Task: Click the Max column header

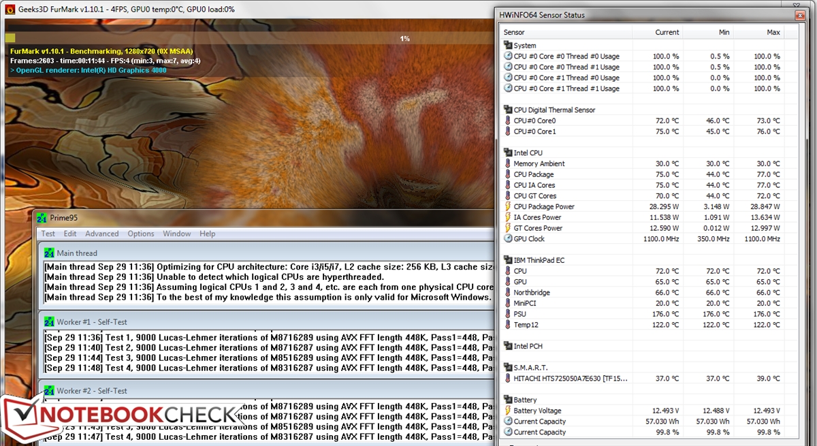Action: pos(758,32)
